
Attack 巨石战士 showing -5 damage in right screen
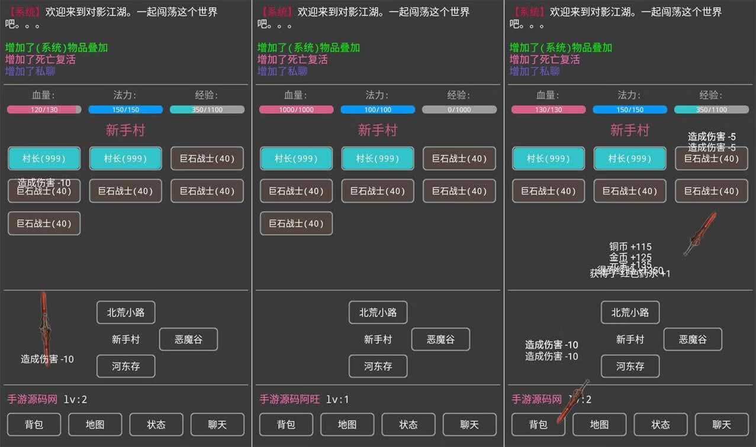click(x=712, y=158)
